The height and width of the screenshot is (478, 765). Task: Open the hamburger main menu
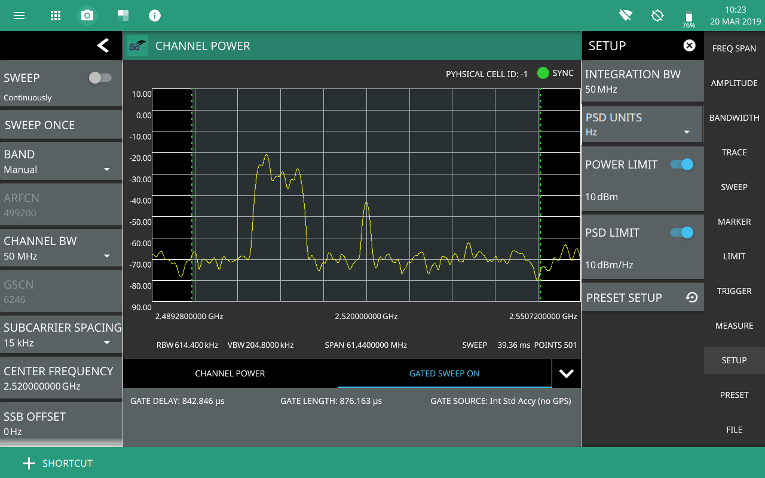tap(19, 16)
